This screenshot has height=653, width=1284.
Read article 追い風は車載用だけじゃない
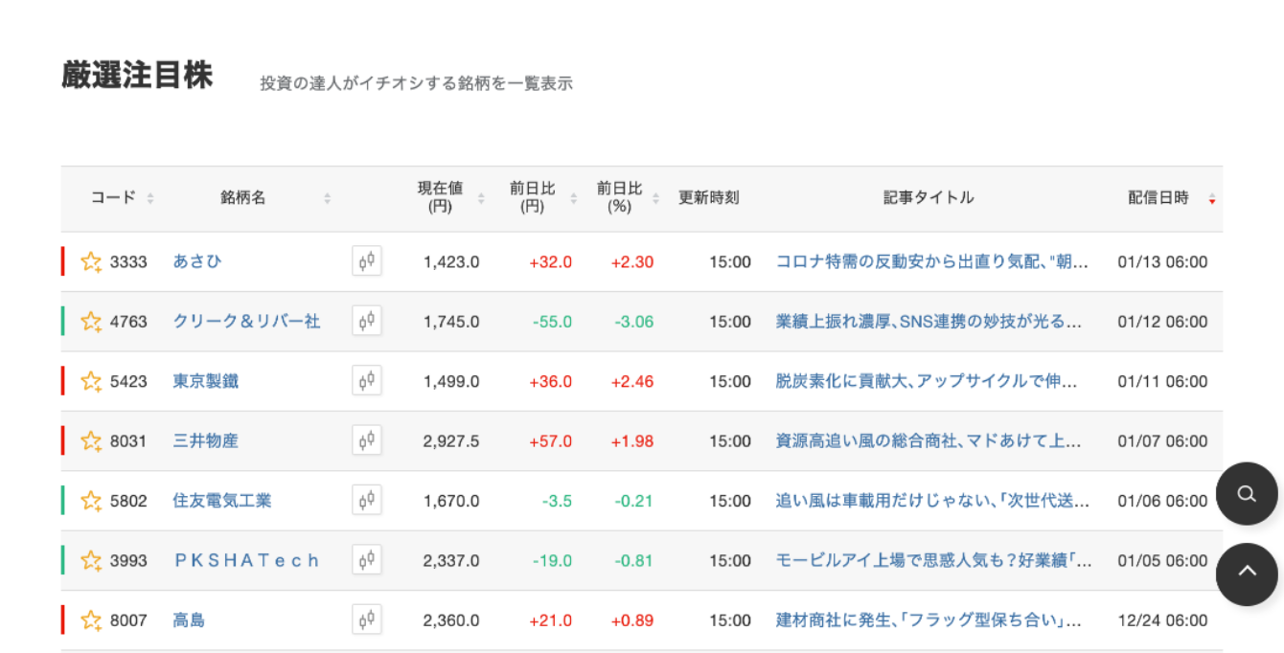932,501
